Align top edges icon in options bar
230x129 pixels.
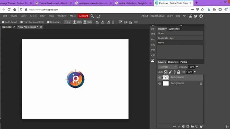tap(121, 22)
